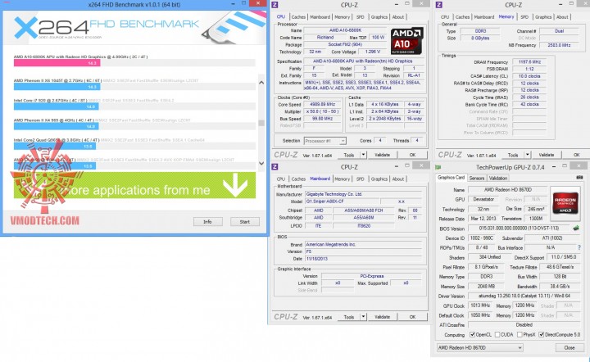Viewport: 590px width, 362px height.
Task: Open the Tools dropdown arrow in CPU-Z CPU window
Action: 363,155
